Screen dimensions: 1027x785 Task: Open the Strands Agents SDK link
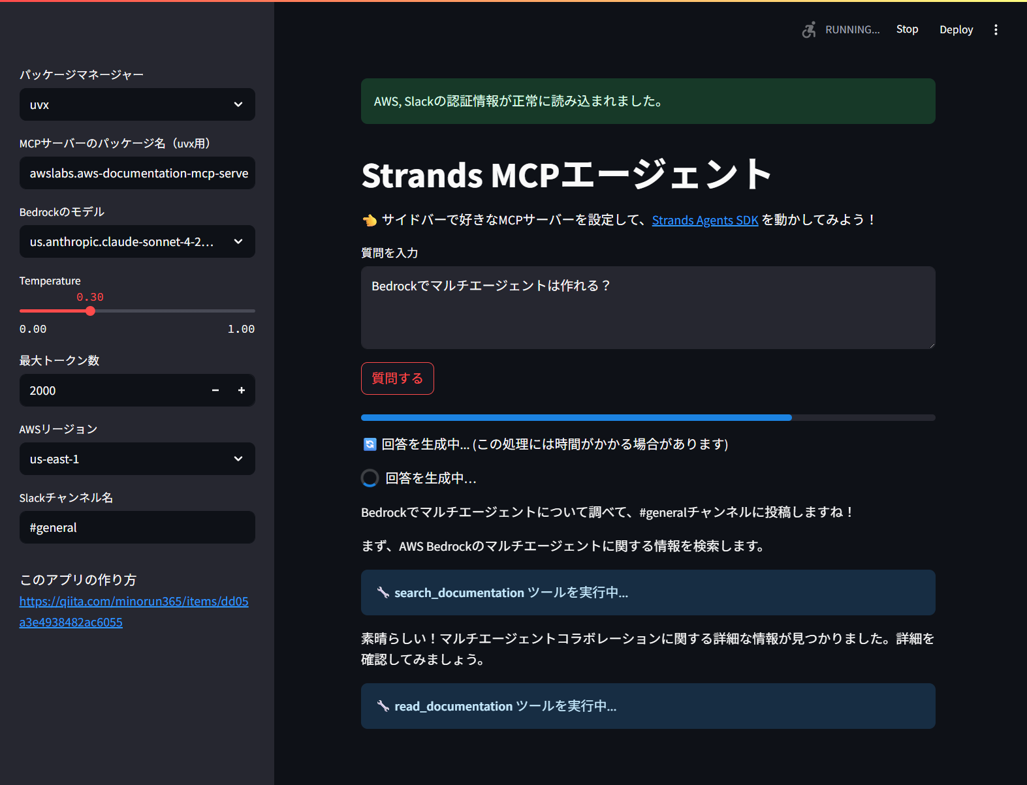pyautogui.click(x=705, y=220)
